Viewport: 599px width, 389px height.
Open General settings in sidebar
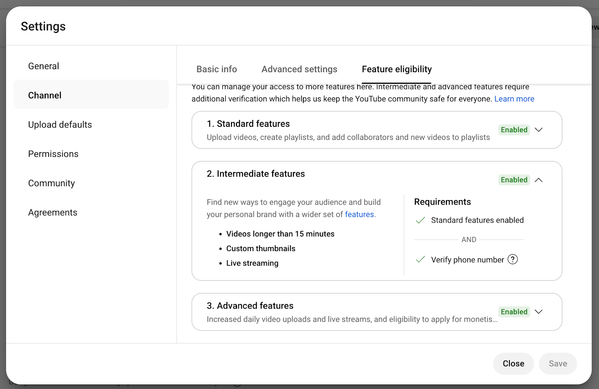pyautogui.click(x=44, y=66)
